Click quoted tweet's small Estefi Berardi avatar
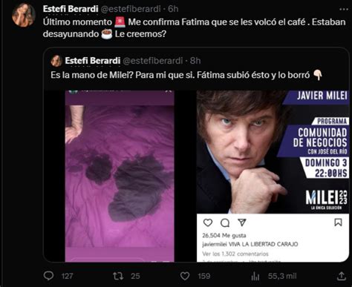This screenshot has width=352, height=287. pyautogui.click(x=56, y=61)
